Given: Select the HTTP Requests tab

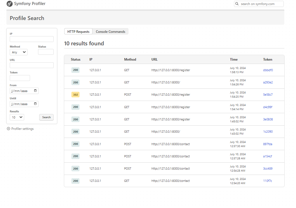Looking at the screenshot, I should (78, 31).
